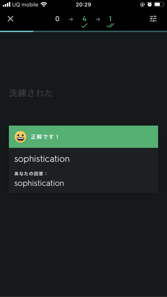
Task: Close the study session with X icon
Action: 10,19
